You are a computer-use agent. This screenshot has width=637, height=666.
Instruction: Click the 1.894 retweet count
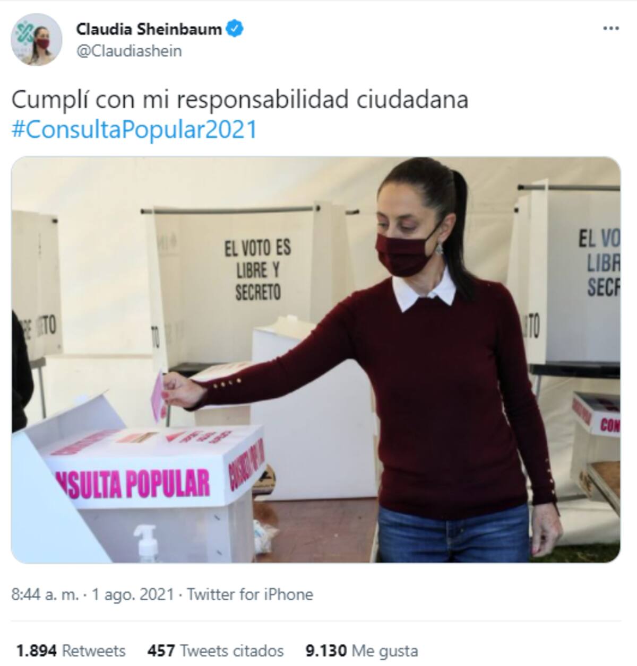(x=37, y=651)
